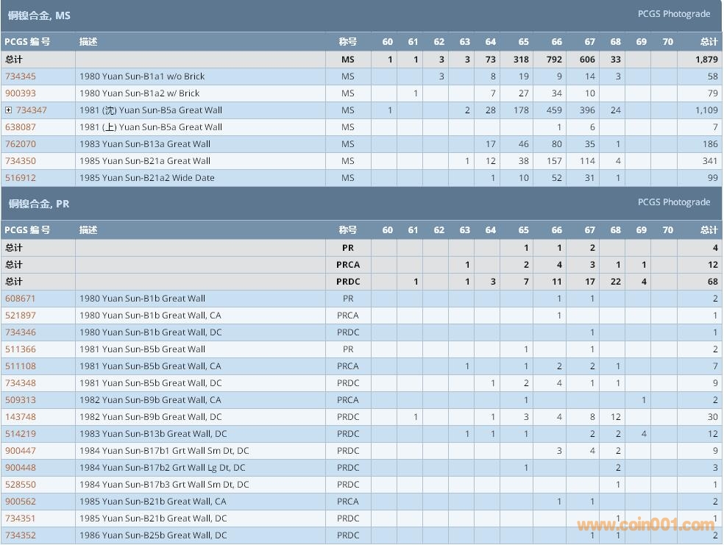The height and width of the screenshot is (545, 724).
Task: Open the 734350 coin entry
Action: coord(21,161)
